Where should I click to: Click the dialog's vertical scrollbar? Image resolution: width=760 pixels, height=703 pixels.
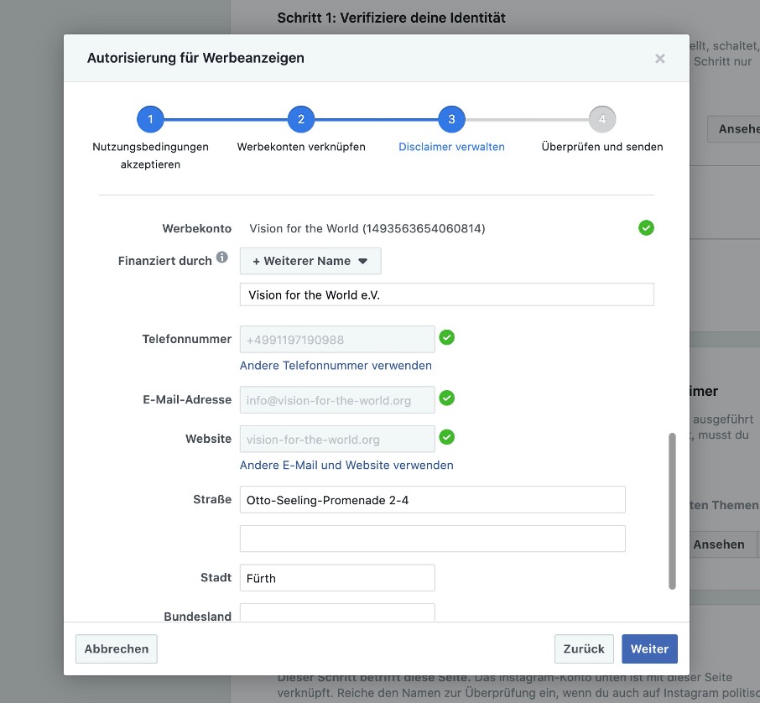pos(672,511)
